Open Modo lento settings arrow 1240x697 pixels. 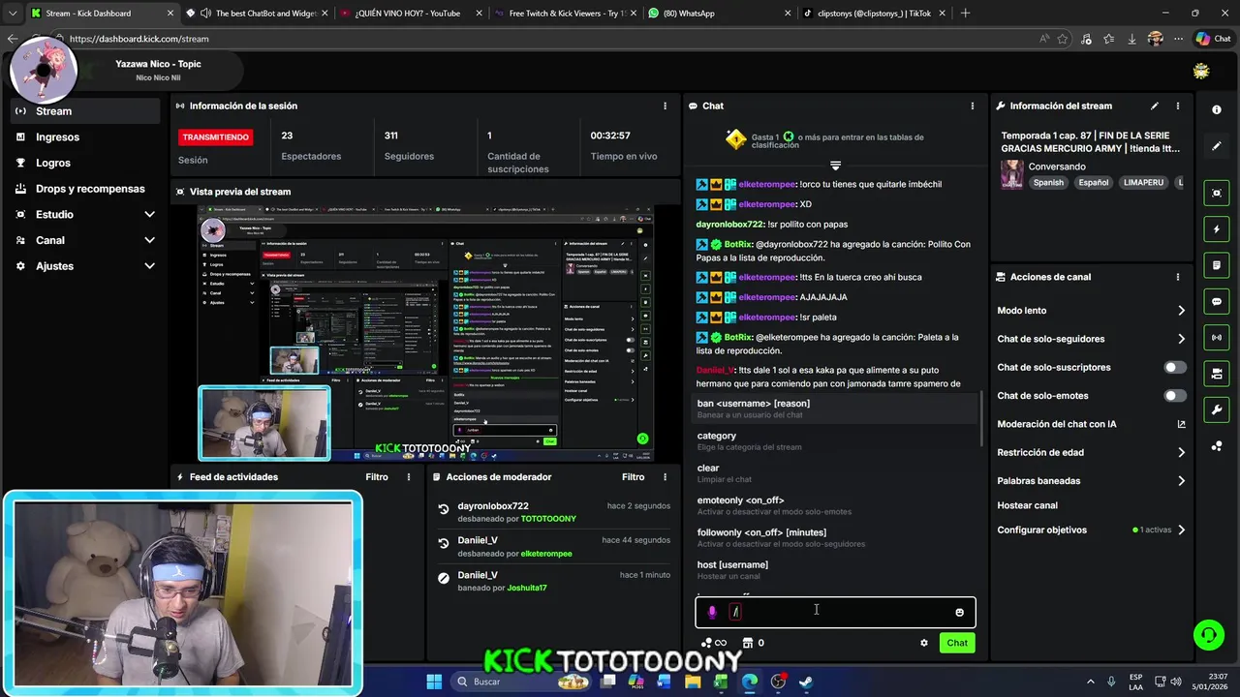click(x=1181, y=311)
